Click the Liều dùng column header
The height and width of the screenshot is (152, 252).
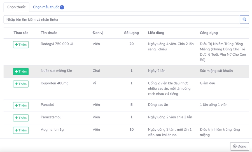(156, 33)
